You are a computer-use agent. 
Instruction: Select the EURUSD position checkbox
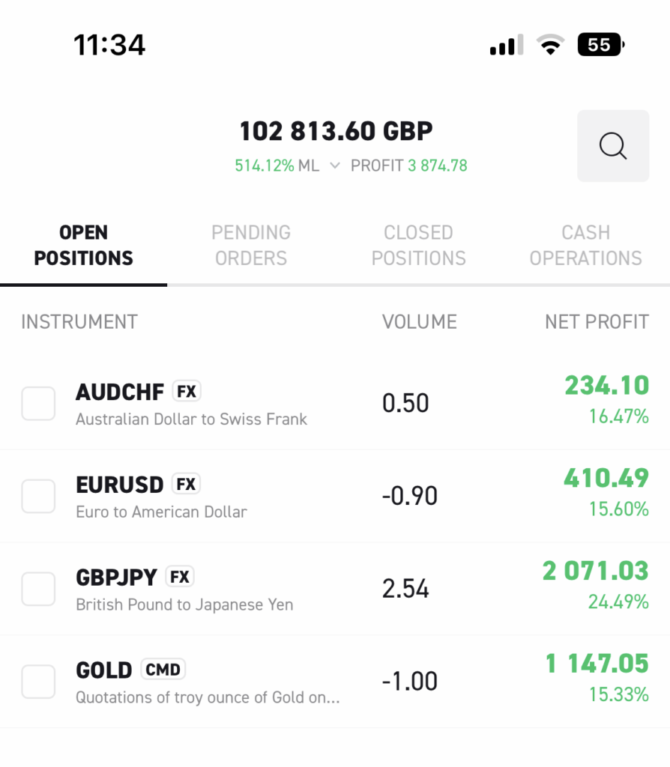coord(38,497)
